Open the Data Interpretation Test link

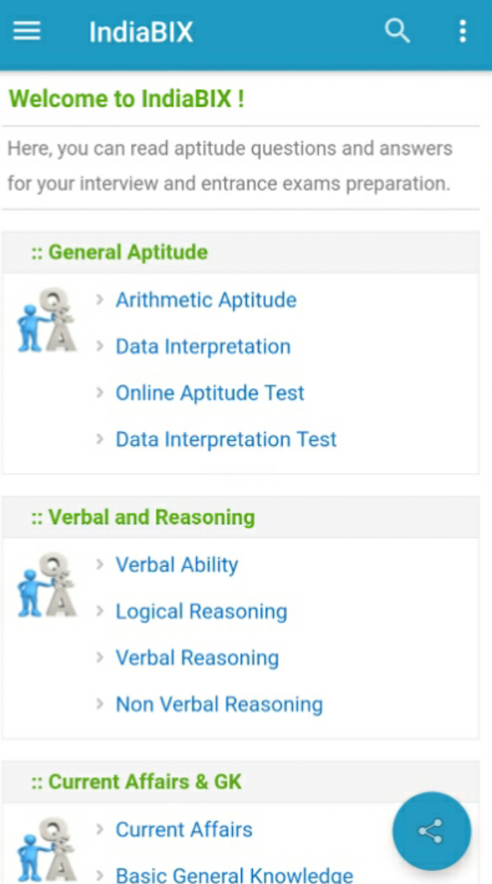pyautogui.click(x=226, y=439)
